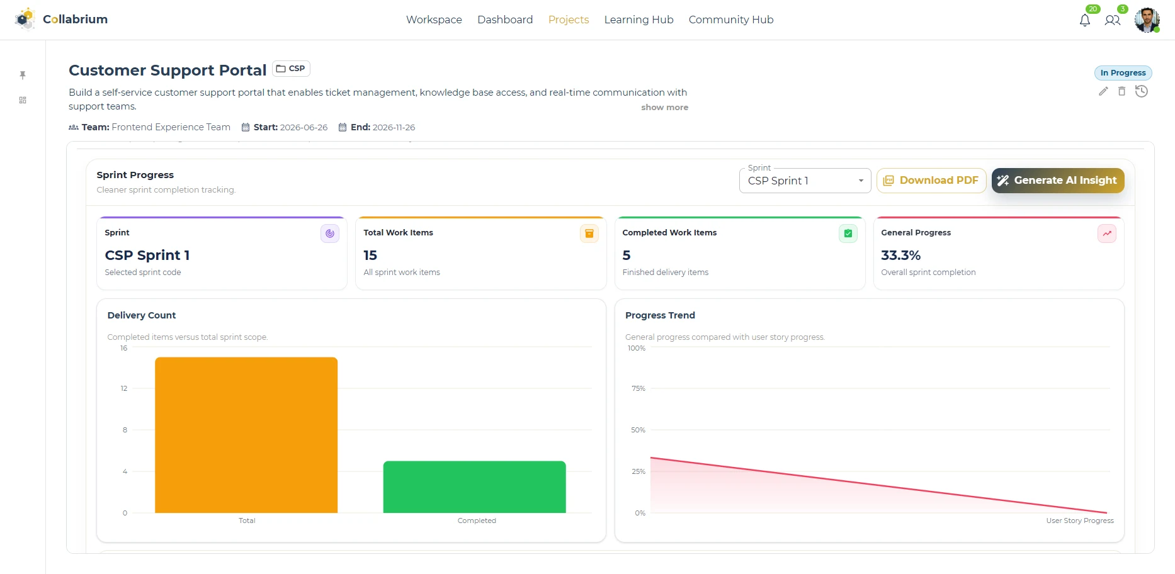Click the In Progress status badge

[1123, 73]
